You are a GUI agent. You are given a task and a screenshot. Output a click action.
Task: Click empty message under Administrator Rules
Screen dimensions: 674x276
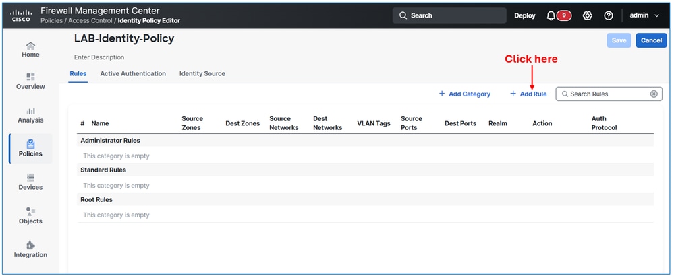[x=116, y=156]
